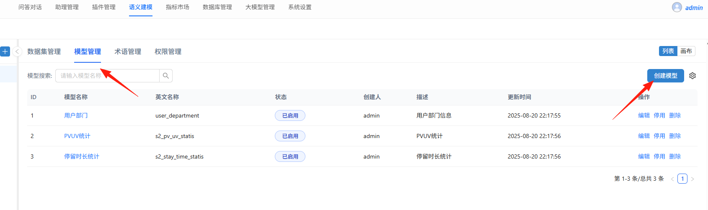Image resolution: width=708 pixels, height=210 pixels.
Task: Delete the 停留时长统计 model row
Action: tap(675, 156)
